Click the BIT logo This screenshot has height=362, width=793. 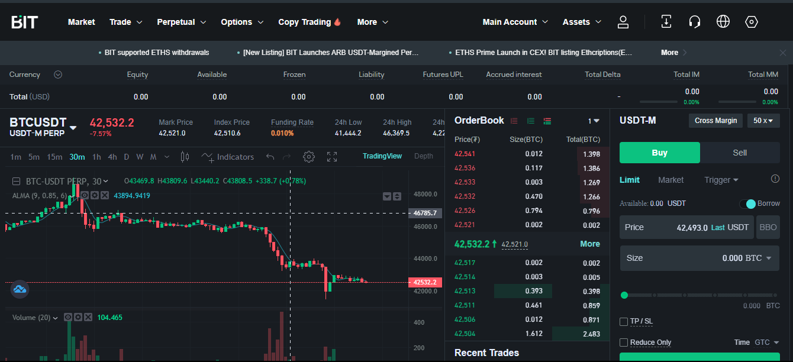24,22
